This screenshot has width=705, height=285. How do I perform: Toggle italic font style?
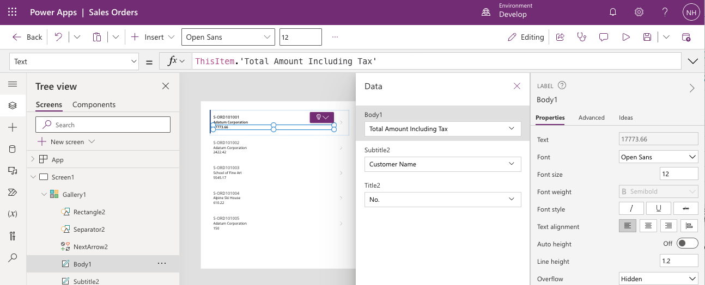tap(631, 208)
